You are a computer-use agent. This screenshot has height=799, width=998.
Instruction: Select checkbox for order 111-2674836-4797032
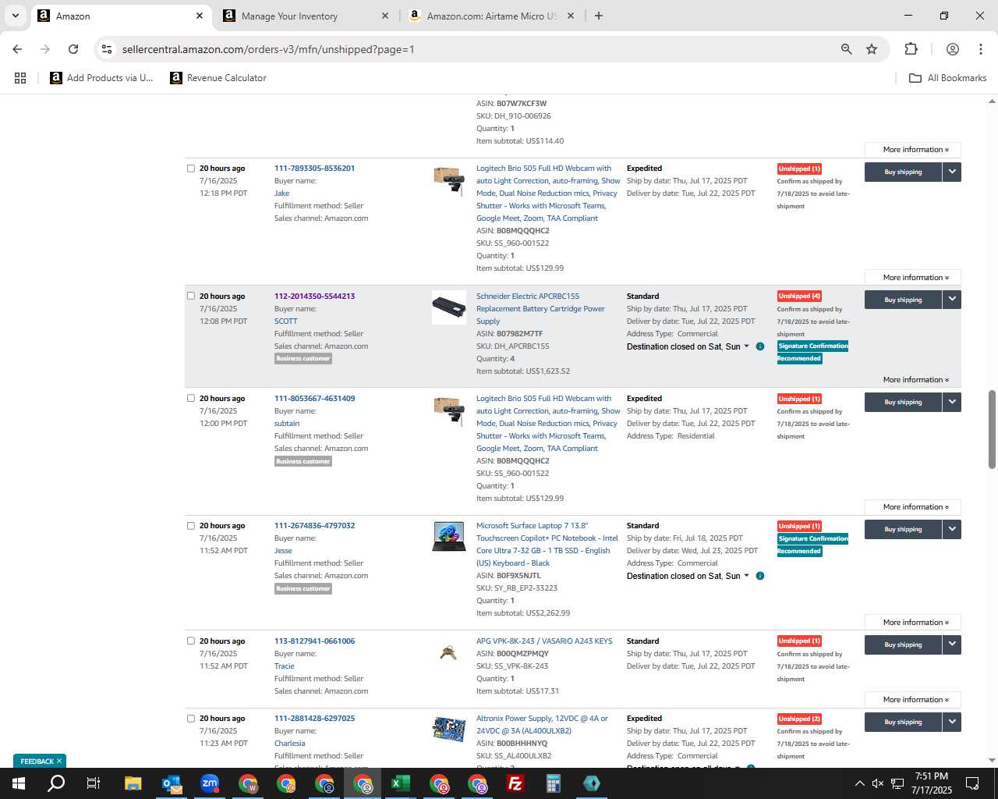(191, 526)
